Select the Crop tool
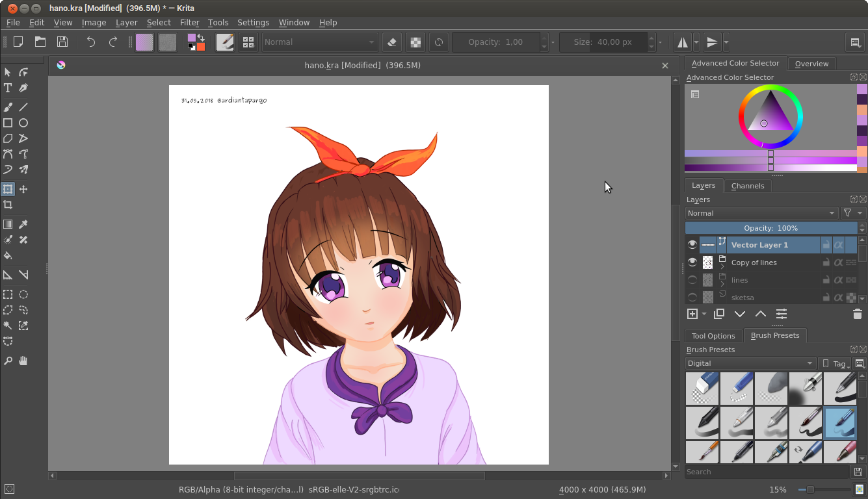868x499 pixels. (x=8, y=205)
